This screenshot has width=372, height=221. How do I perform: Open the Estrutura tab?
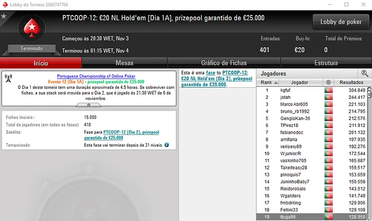pos(326,63)
